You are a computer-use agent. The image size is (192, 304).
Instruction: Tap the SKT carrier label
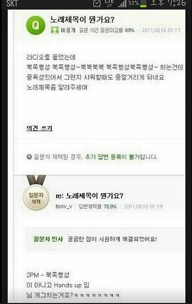click(12, 3)
